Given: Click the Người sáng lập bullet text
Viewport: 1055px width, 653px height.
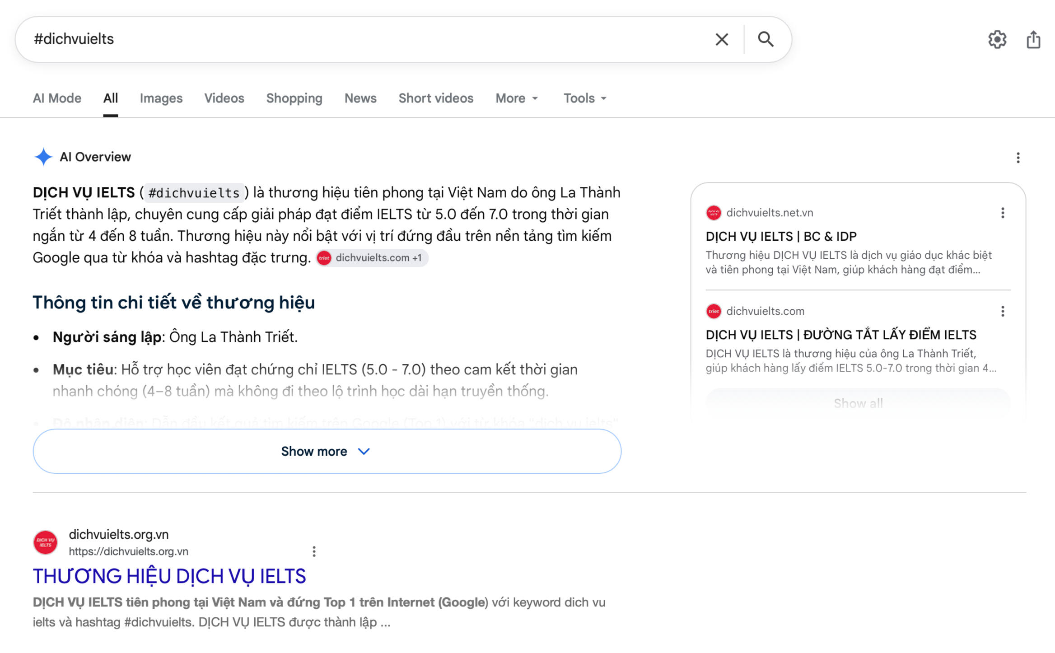Looking at the screenshot, I should pos(175,337).
